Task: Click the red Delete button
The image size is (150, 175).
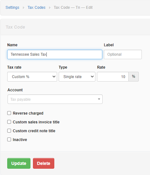Action: click(44, 163)
